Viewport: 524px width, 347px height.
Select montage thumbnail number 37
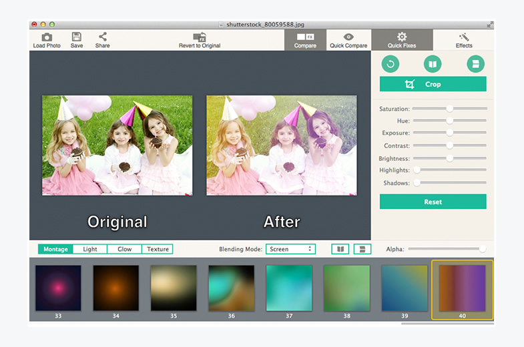(x=289, y=288)
